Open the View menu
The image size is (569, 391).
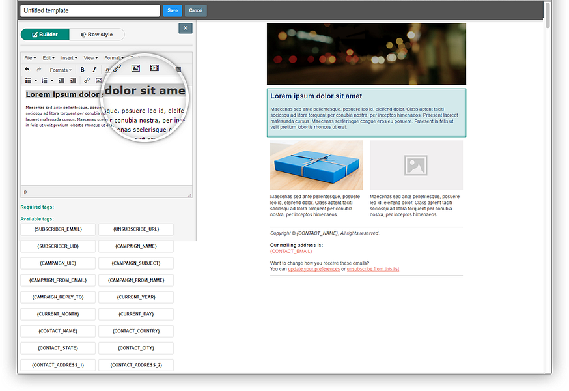point(90,58)
